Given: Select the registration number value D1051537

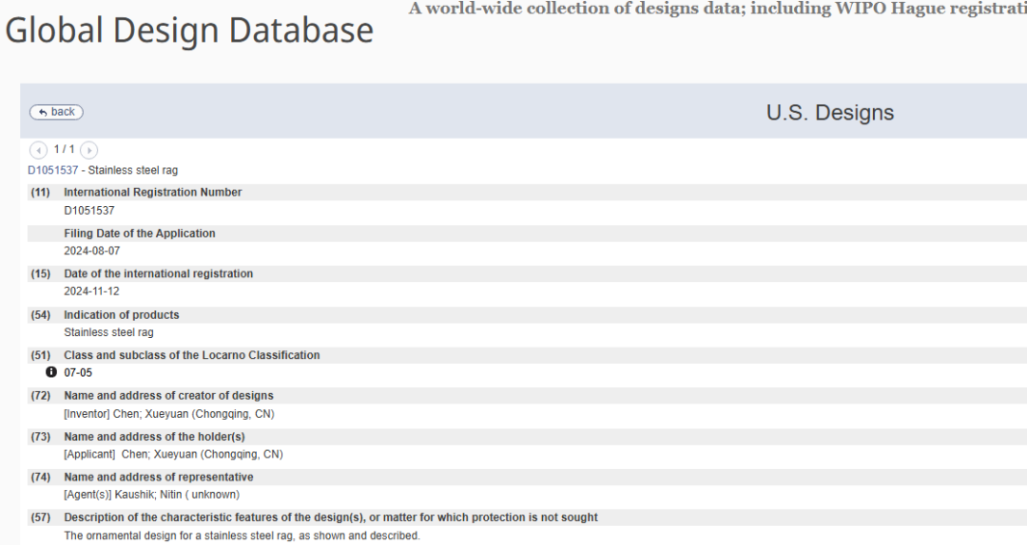Looking at the screenshot, I should [x=88, y=211].
